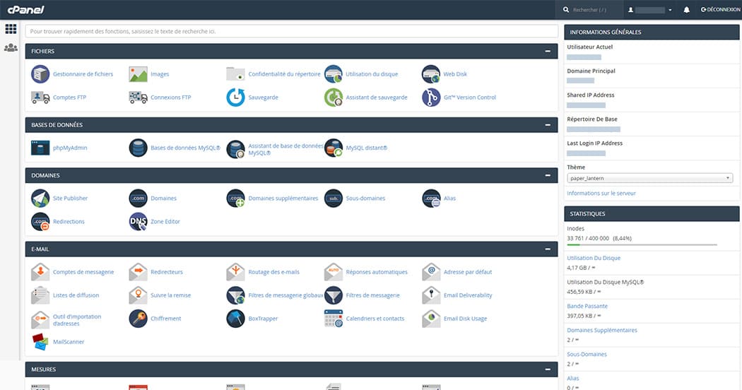The image size is (742, 390).
Task: Open Confidentialité du répertoire folder icon
Action: tap(235, 74)
